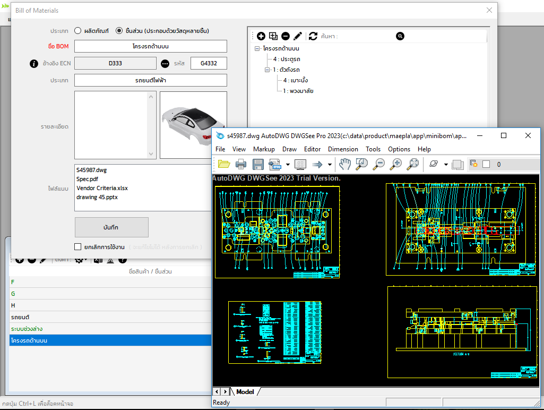Click the Print icon in DWGSee toolbar
544x410 pixels.
241,164
